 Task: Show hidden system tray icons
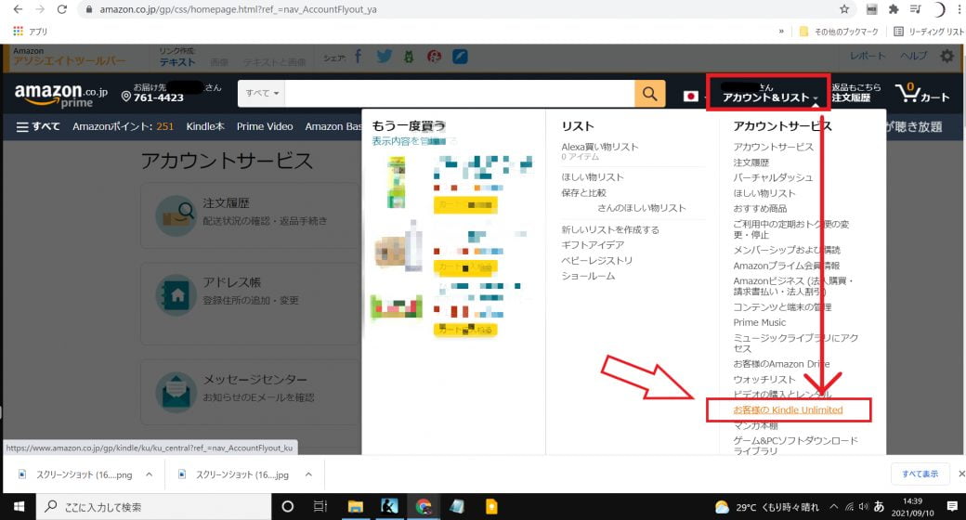click(x=833, y=506)
